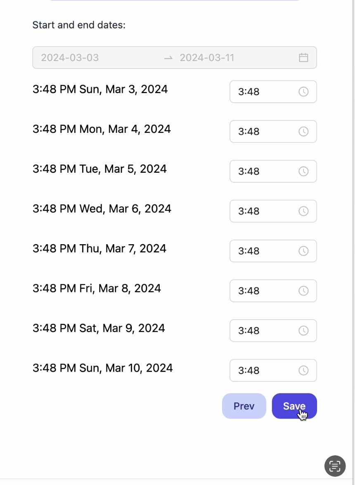Open time picker for Sun, Mar 3

[273, 92]
